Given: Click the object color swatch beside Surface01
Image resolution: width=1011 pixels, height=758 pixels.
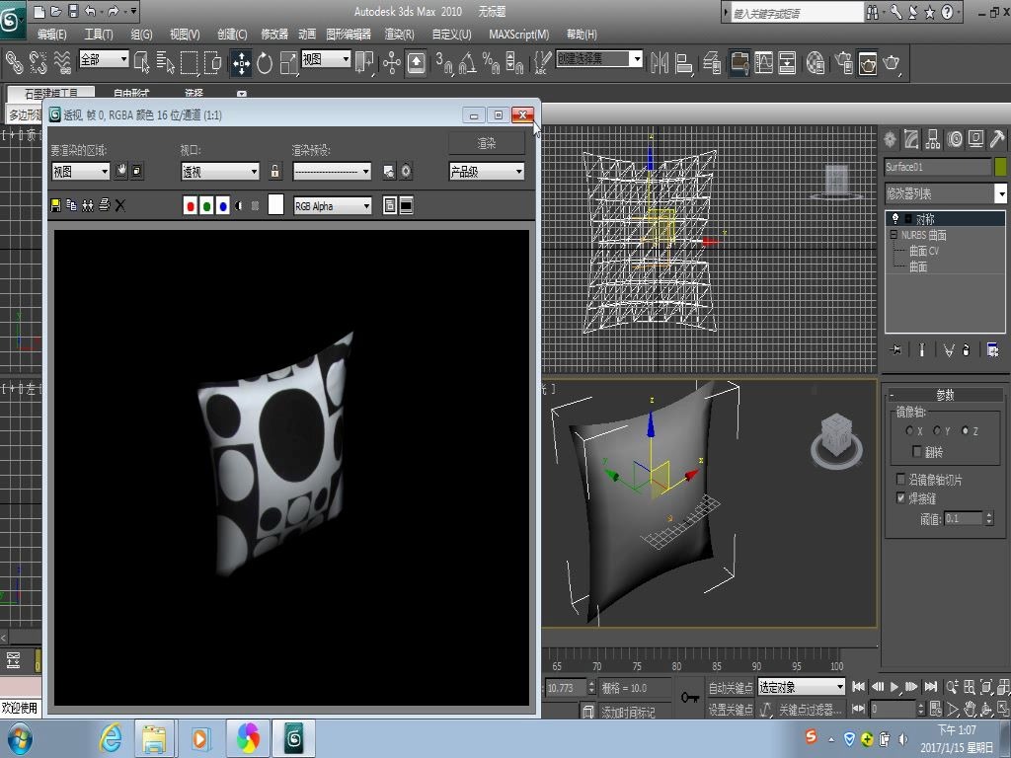Looking at the screenshot, I should [1000, 166].
